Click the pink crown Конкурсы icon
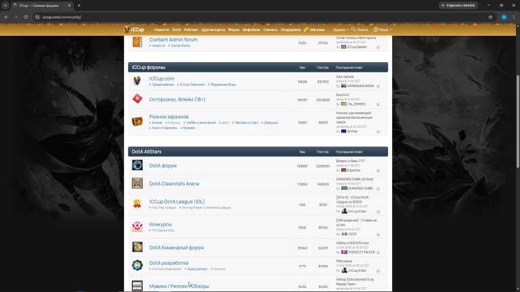520x292 pixels. tap(137, 226)
